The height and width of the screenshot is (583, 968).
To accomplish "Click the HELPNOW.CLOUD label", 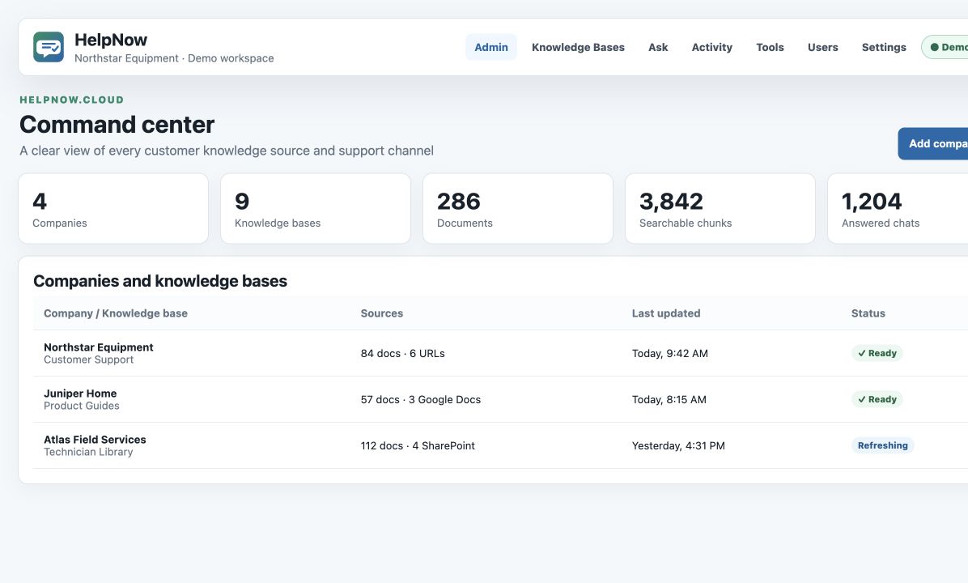I will pyautogui.click(x=71, y=100).
